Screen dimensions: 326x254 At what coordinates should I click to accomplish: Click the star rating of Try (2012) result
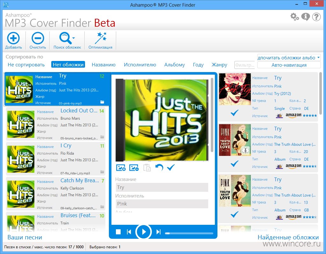point(310,116)
